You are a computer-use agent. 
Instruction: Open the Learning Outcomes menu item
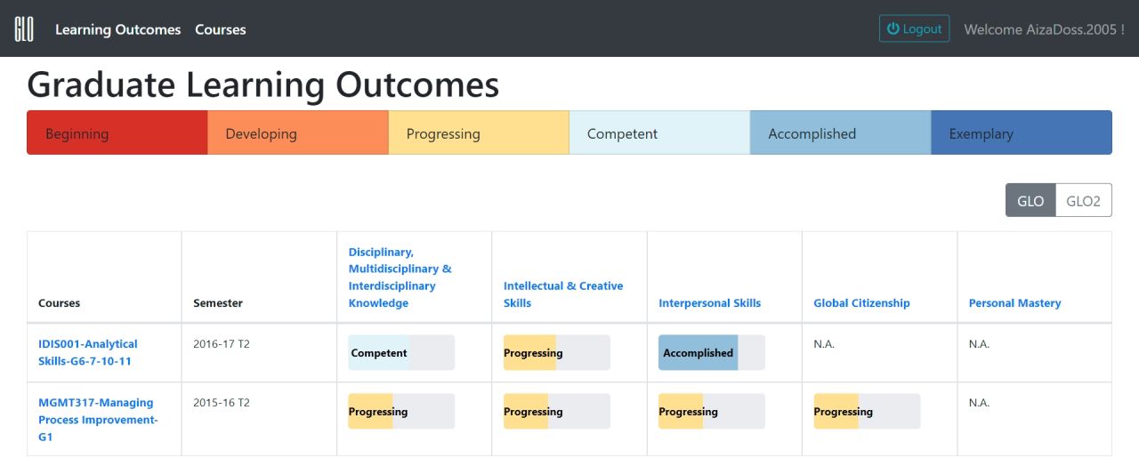point(117,29)
